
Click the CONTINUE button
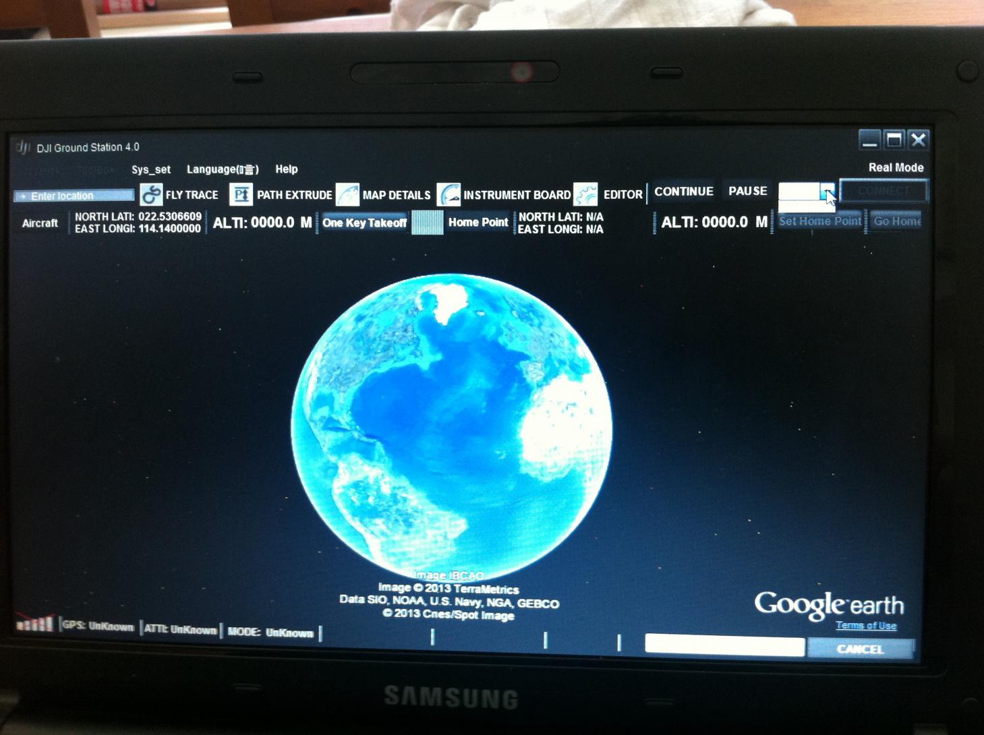(x=683, y=192)
